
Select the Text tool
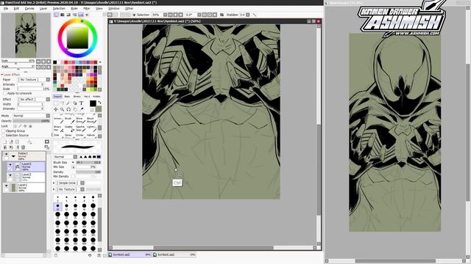[81, 103]
